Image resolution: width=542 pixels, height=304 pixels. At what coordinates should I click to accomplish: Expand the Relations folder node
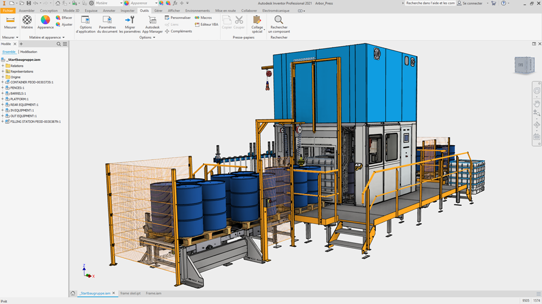[3, 66]
